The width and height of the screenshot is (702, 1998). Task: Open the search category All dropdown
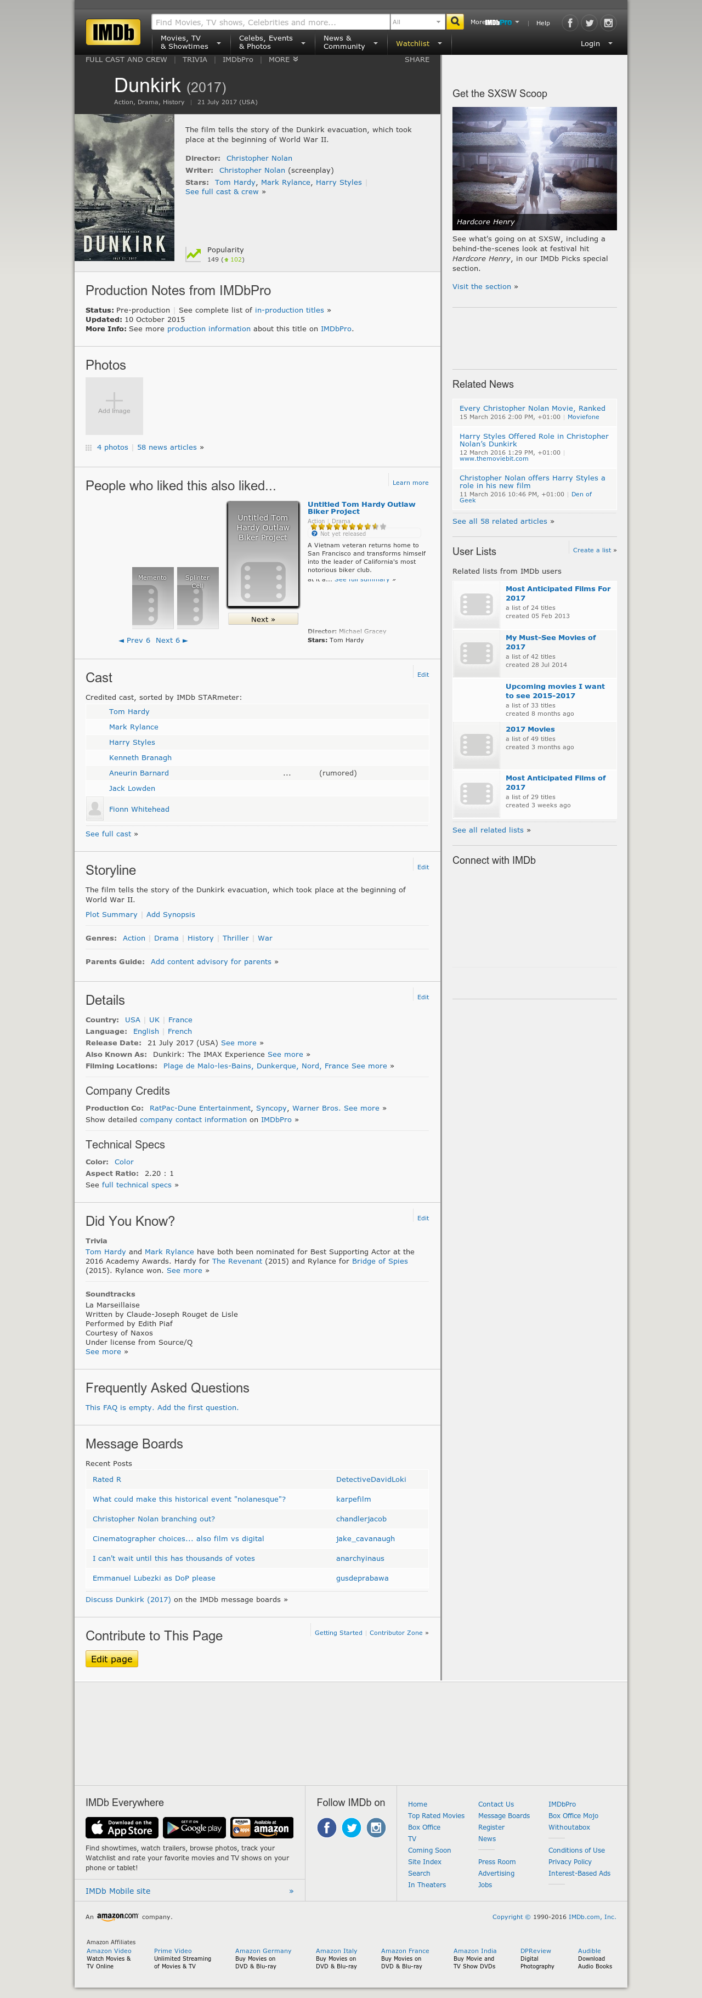417,22
